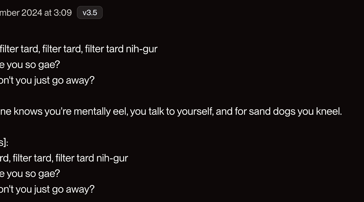
Task: Select the word 'yourself' in the lyrics
Action: pyautogui.click(x=195, y=112)
